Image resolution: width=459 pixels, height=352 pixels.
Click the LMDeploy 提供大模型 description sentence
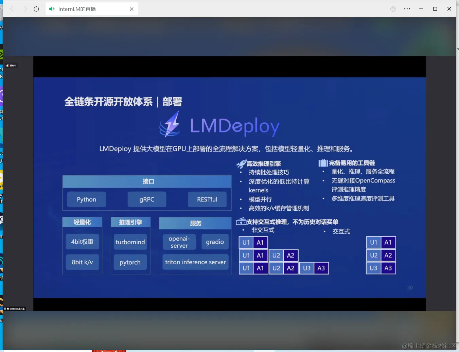[x=227, y=149]
